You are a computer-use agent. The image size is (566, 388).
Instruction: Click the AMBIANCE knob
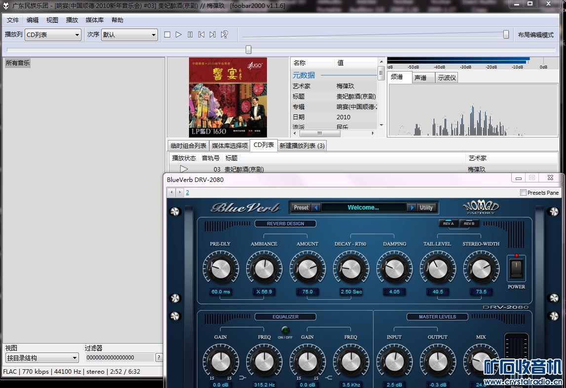click(x=264, y=269)
